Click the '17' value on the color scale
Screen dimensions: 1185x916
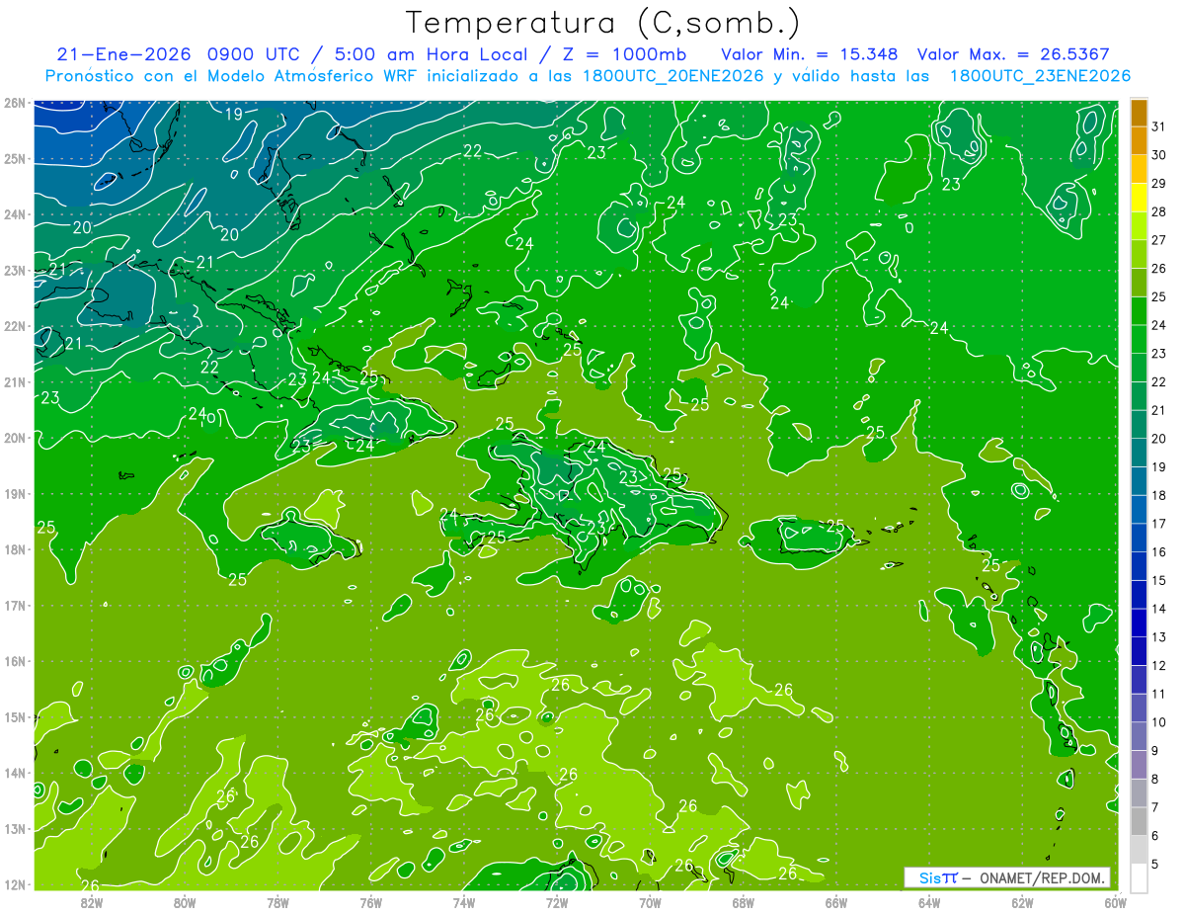(1159, 524)
